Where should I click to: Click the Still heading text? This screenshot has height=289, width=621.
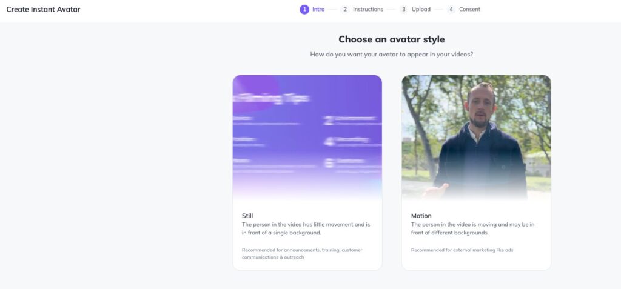point(247,216)
